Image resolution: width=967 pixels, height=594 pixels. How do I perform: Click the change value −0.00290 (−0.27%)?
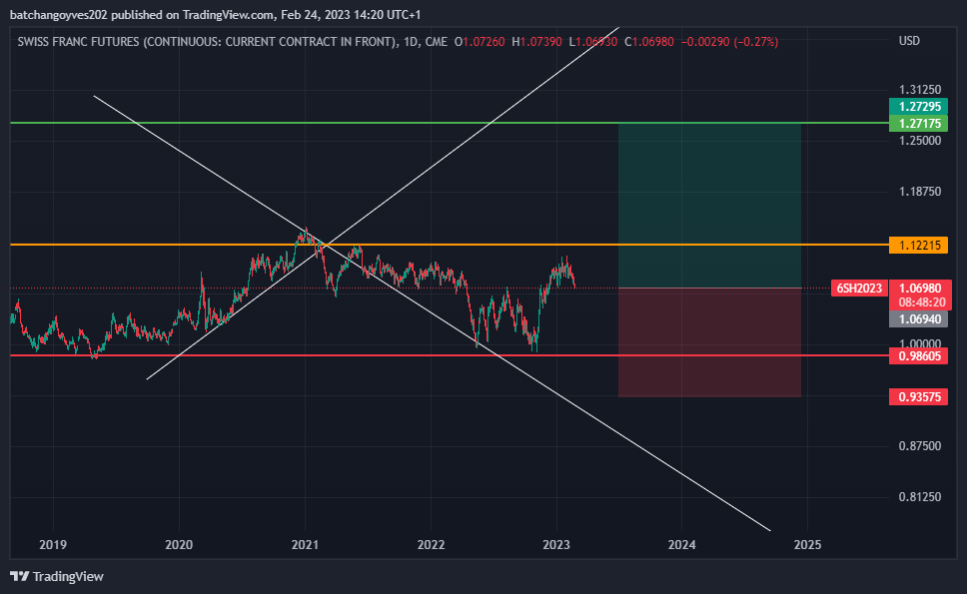[x=729, y=42]
